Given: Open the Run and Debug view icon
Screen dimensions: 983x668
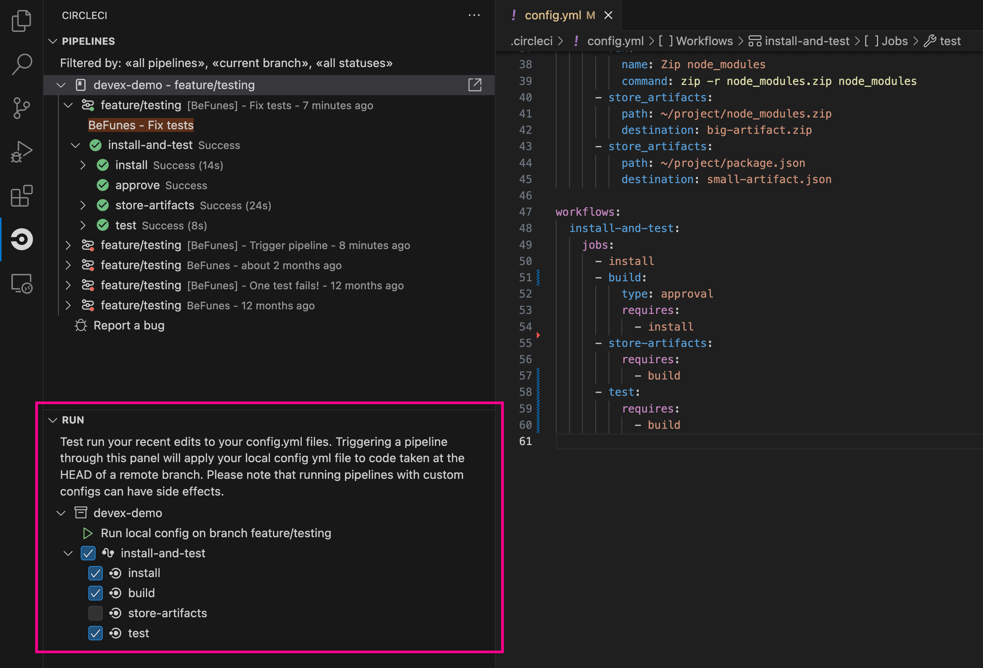Looking at the screenshot, I should point(22,152).
